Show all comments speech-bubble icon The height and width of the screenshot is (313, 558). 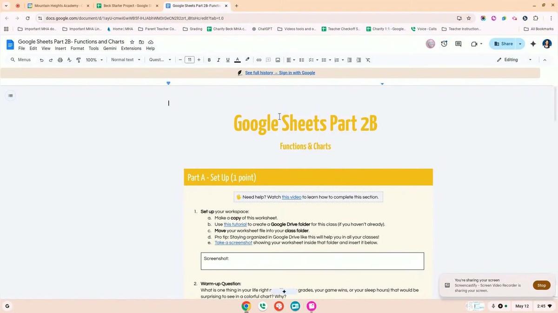[x=458, y=44]
